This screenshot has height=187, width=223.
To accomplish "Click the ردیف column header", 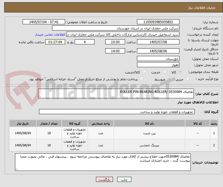I will coord(214,123).
